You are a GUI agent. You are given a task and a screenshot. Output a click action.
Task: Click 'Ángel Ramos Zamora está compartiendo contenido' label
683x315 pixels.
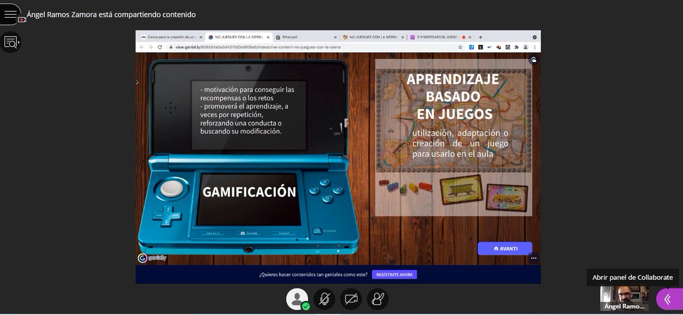click(111, 15)
